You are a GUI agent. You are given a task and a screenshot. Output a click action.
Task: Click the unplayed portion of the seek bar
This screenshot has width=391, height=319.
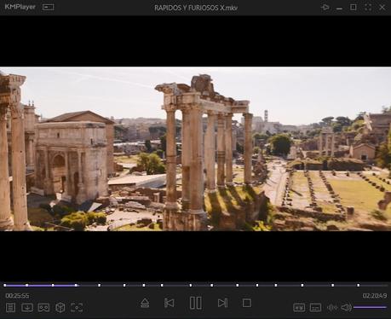point(233,285)
